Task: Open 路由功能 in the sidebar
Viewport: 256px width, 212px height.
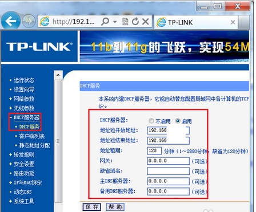Action: point(24,173)
